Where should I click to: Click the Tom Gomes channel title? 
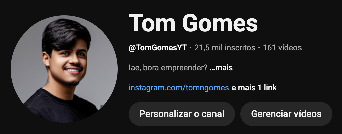(193, 23)
